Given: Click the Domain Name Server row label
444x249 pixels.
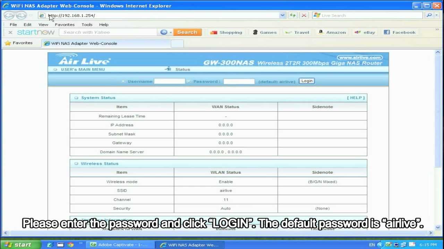Looking at the screenshot, I should coord(122,152).
